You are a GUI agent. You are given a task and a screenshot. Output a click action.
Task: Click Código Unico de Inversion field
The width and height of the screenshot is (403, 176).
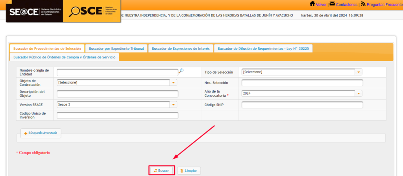[x=117, y=116]
